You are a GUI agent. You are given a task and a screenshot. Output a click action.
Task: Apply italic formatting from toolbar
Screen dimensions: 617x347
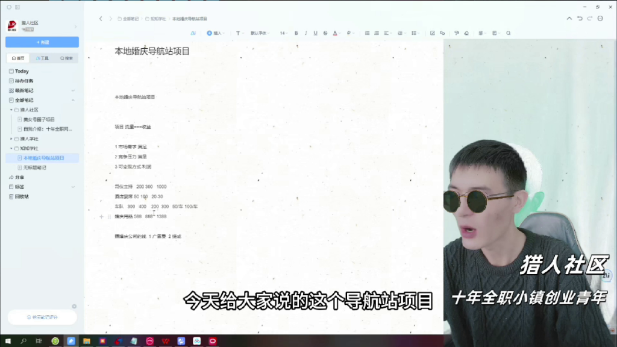click(306, 33)
